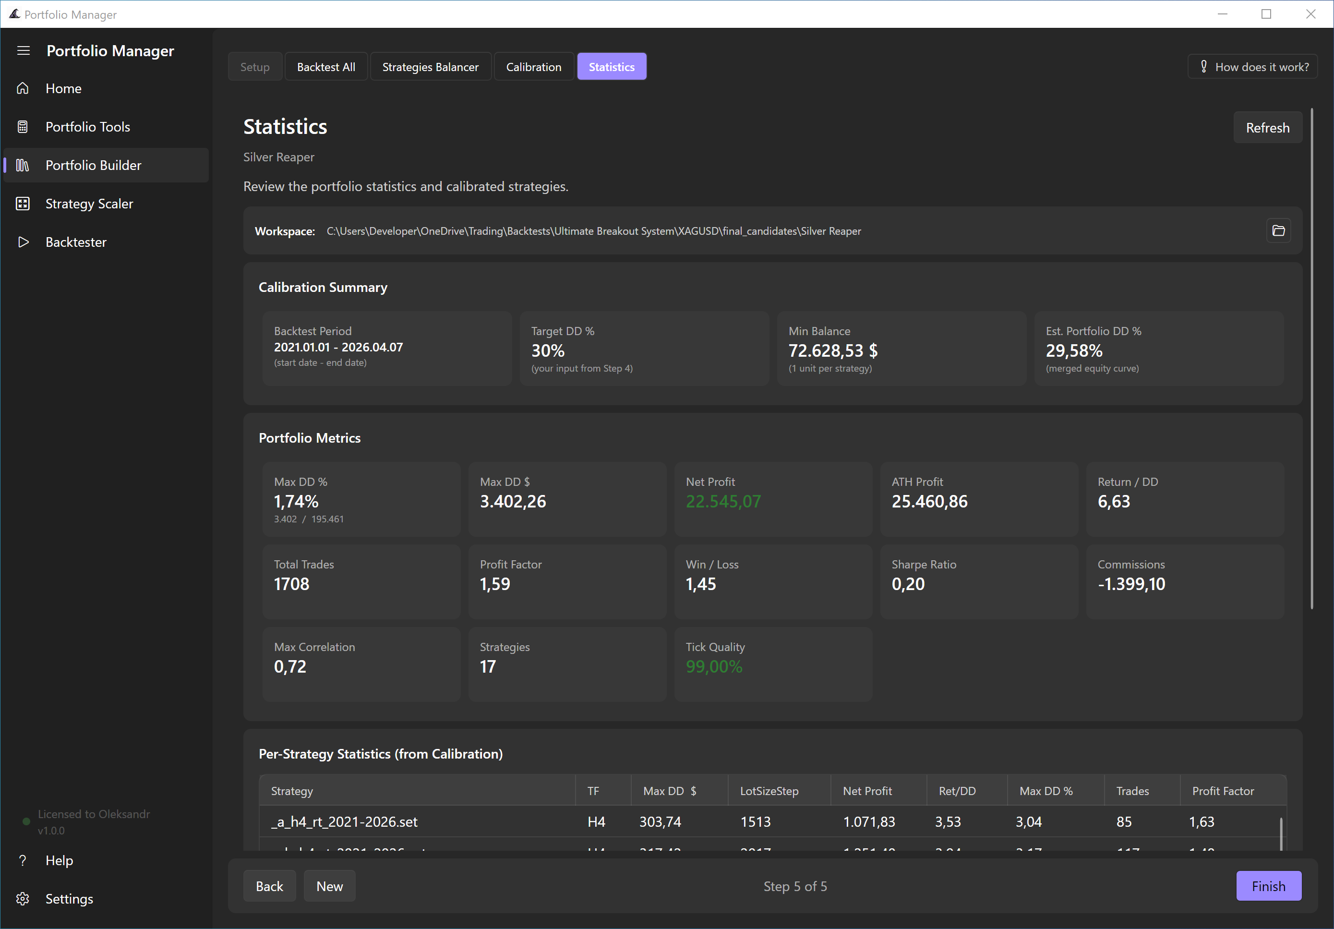This screenshot has width=1334, height=929.
Task: Sort by the LotSizeStep column header
Action: 779,791
